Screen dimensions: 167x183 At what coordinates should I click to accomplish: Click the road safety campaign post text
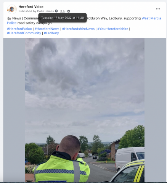pos(35,23)
